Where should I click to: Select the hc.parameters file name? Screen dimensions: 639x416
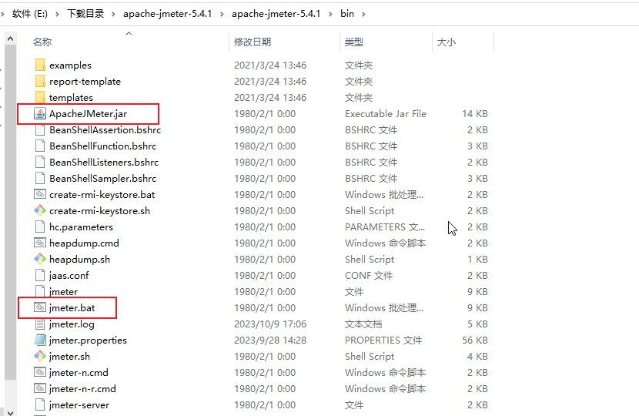point(81,227)
